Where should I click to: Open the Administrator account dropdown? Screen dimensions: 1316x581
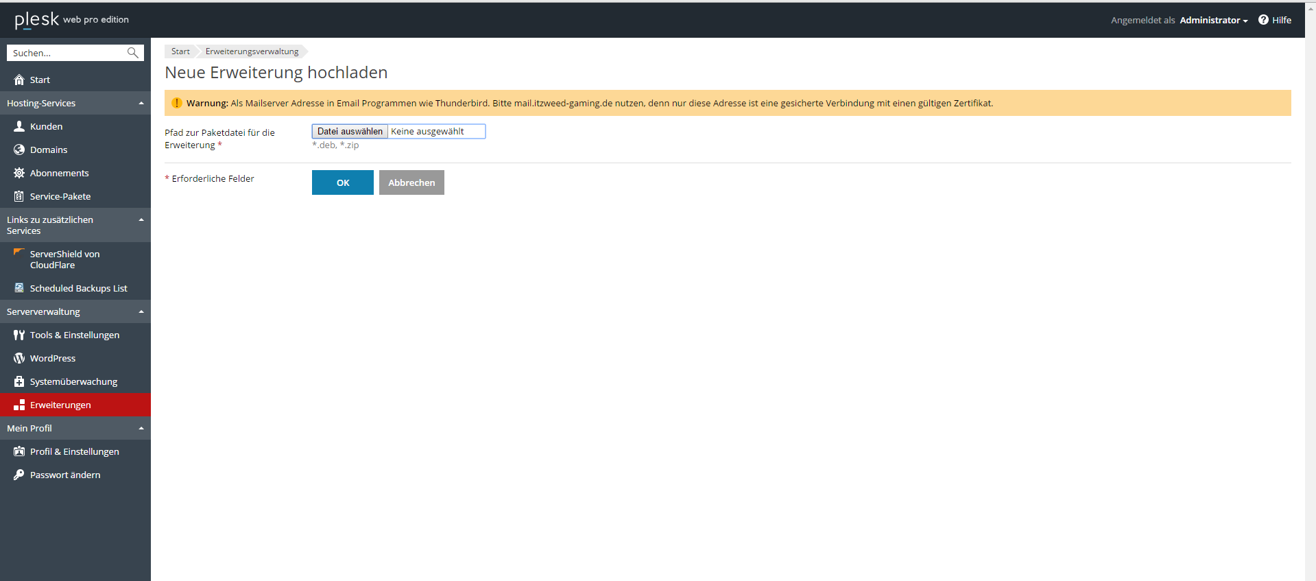point(1213,21)
